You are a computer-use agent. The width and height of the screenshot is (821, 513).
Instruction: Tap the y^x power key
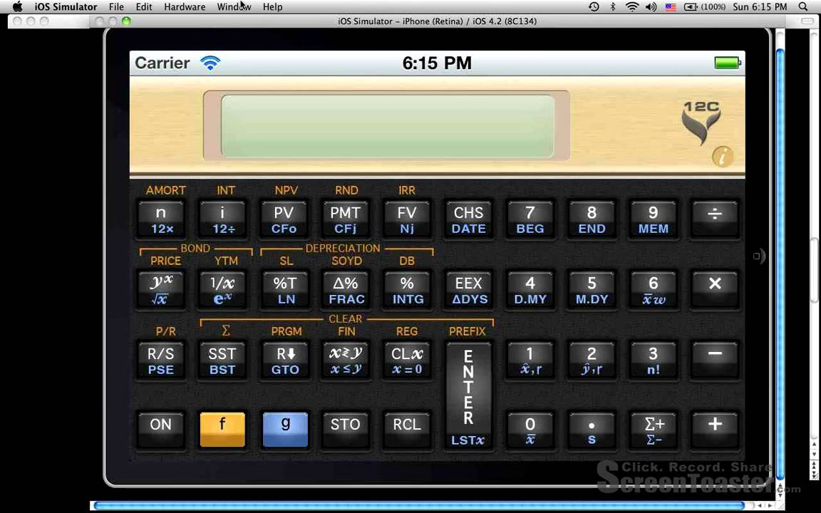(161, 290)
